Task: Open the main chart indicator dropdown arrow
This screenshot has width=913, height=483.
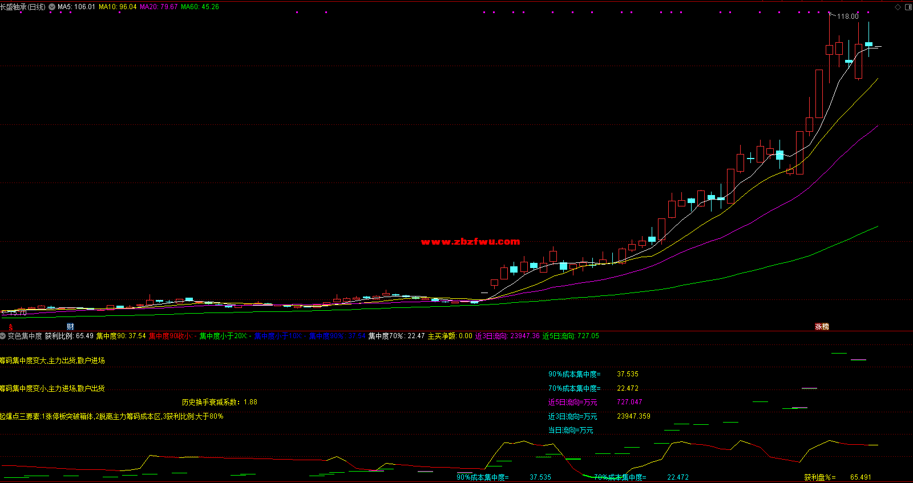Action: click(x=52, y=7)
